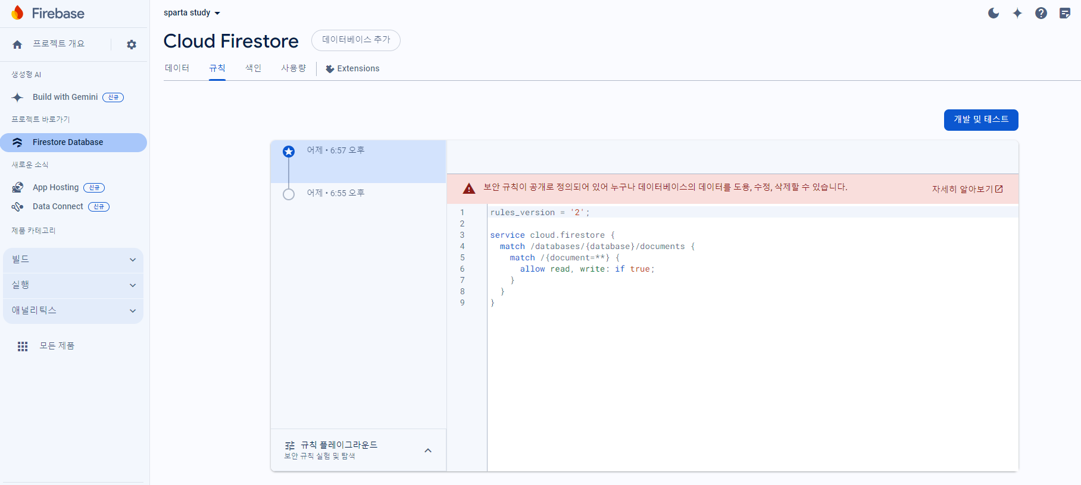1081x485 pixels.
Task: Open Build with Gemini sidebar item
Action: [x=73, y=97]
